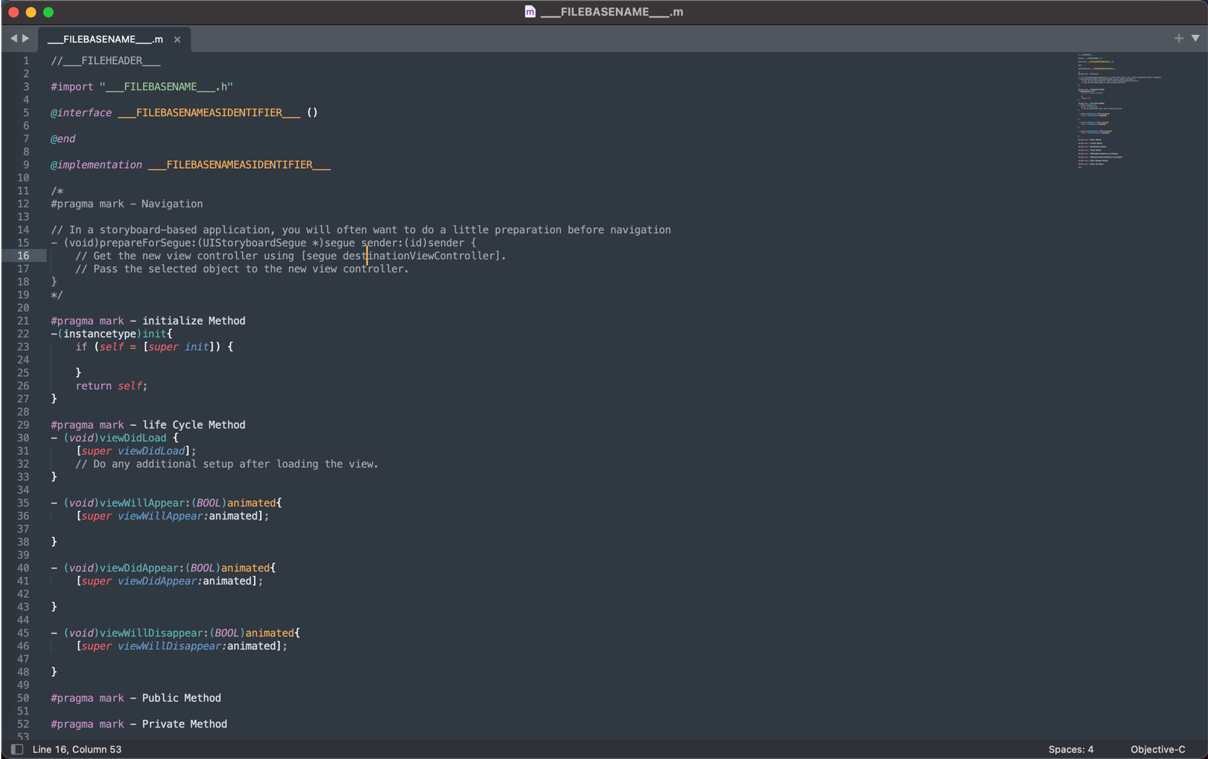This screenshot has height=759, width=1208.
Task: Add a new tab with plus icon
Action: (1178, 38)
